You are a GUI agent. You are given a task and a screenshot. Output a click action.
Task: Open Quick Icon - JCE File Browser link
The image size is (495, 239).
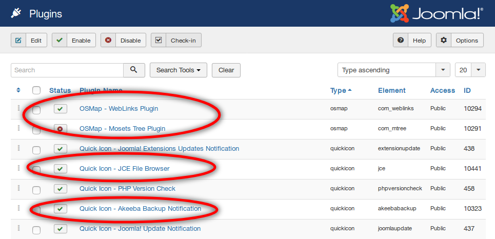point(124,169)
